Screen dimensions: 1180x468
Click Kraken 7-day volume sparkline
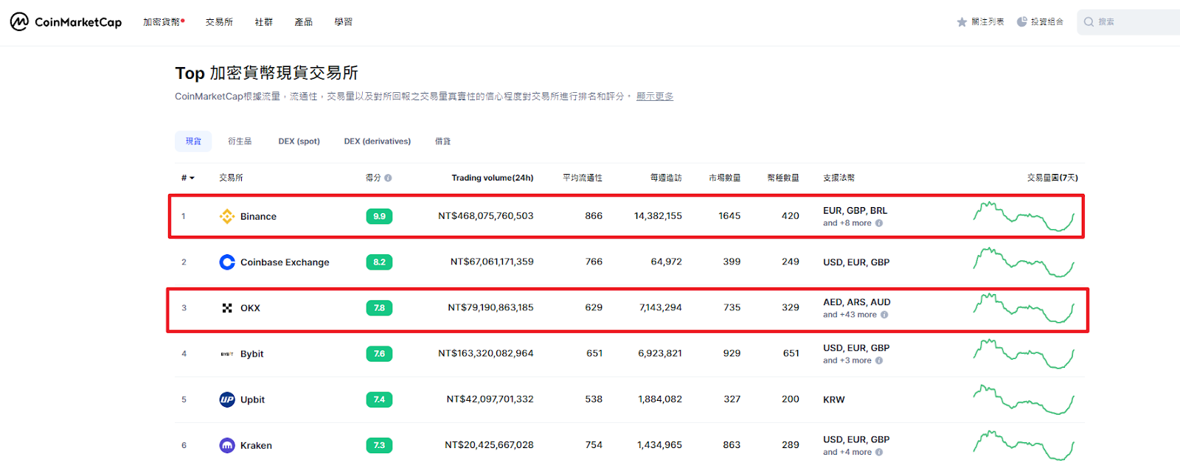pyautogui.click(x=1024, y=445)
